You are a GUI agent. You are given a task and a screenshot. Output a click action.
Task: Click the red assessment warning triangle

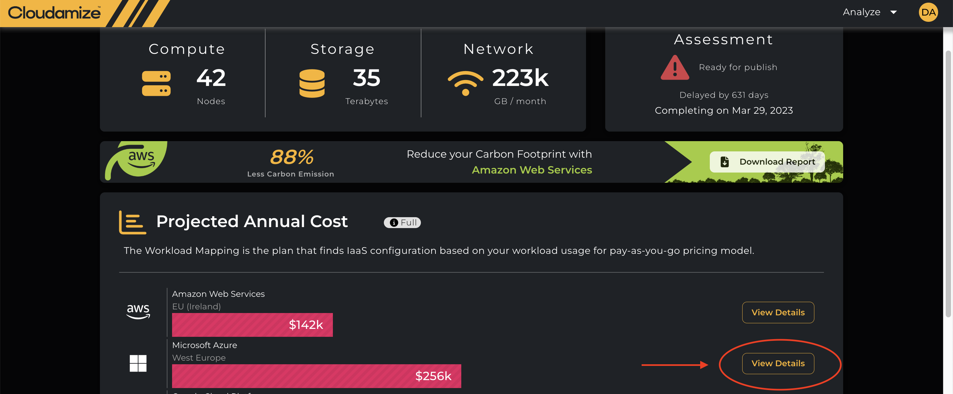click(x=675, y=68)
